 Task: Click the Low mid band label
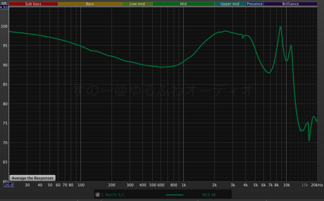coord(137,4)
